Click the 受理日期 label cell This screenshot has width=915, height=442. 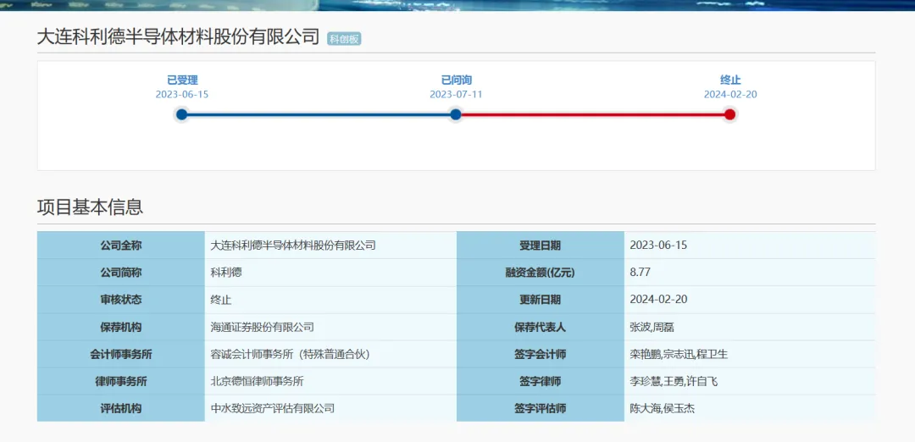tap(541, 246)
